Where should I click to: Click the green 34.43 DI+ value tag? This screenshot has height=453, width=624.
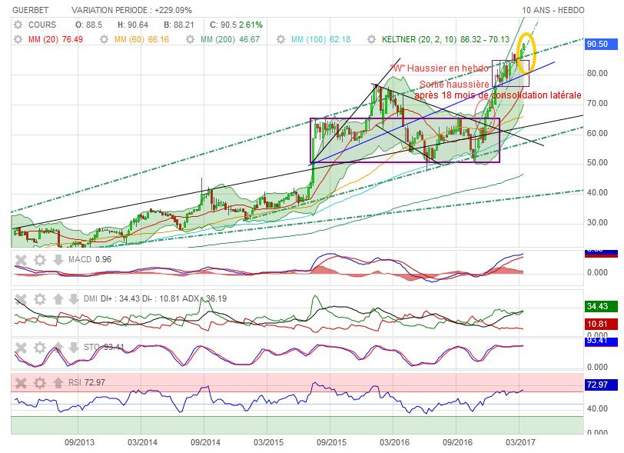pyautogui.click(x=601, y=306)
